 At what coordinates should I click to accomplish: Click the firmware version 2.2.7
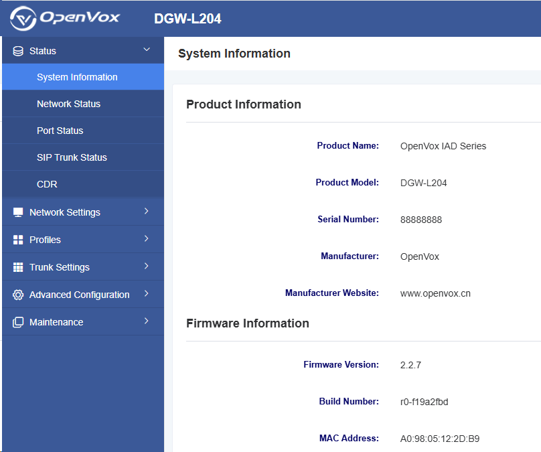[411, 365]
